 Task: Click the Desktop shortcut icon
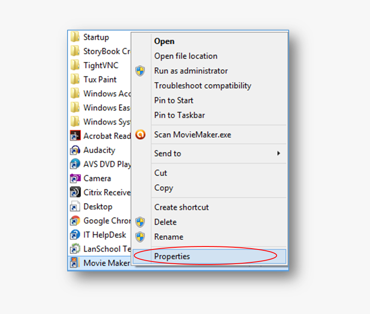(75, 206)
